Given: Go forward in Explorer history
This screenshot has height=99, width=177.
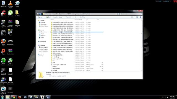Looking at the screenshot, I should 40,14.
